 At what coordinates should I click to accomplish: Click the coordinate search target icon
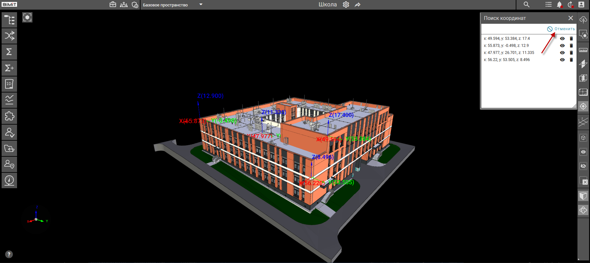point(583,106)
